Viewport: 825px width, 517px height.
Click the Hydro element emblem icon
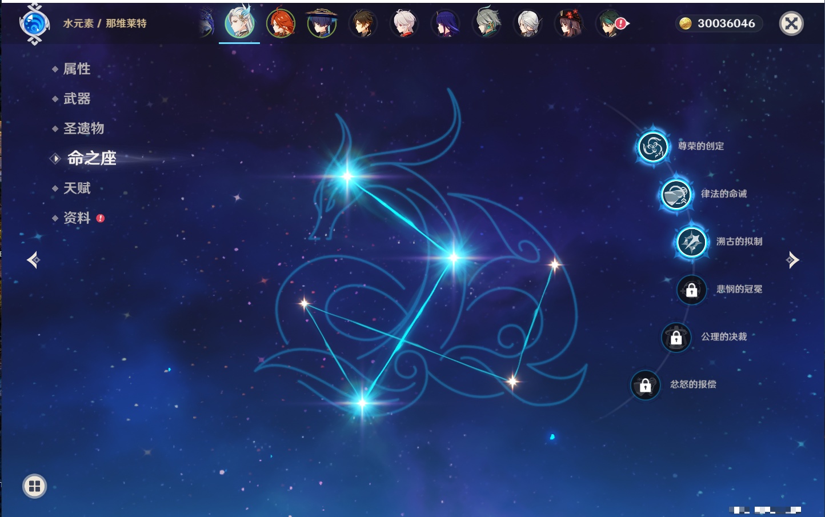[x=34, y=24]
